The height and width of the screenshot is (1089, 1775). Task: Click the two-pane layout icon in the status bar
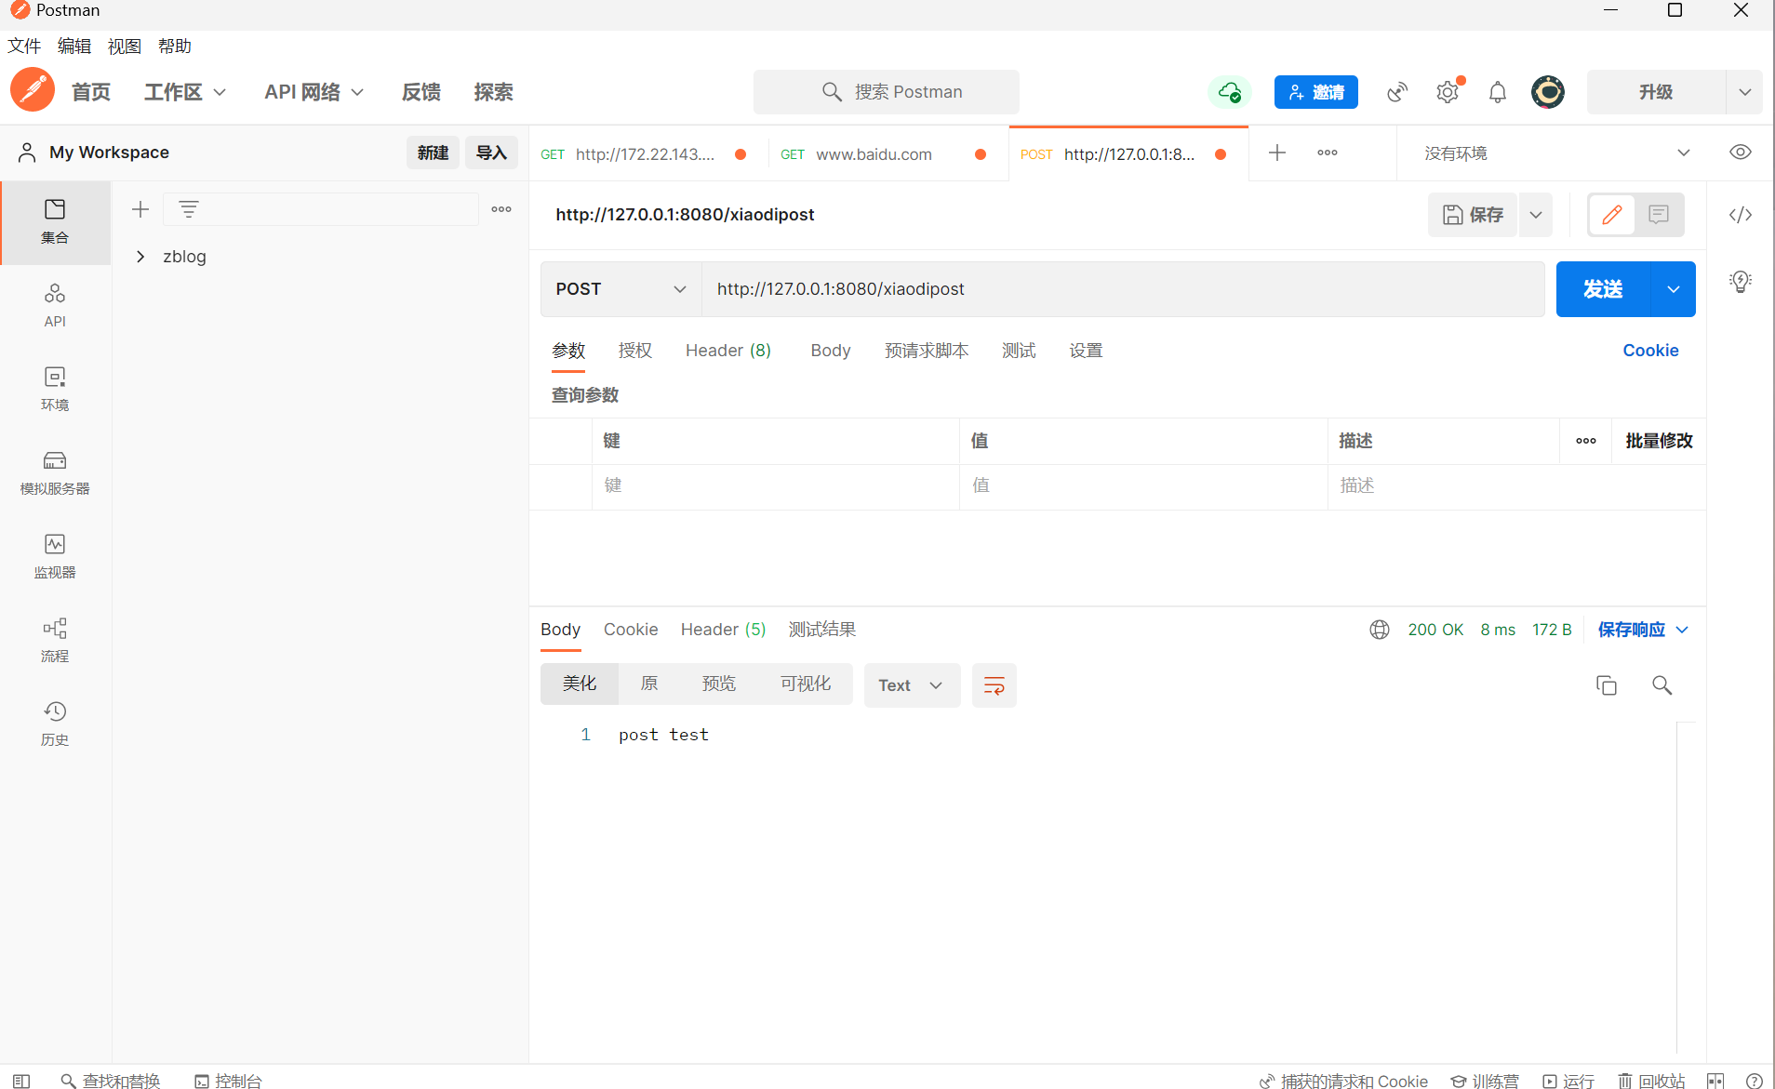point(1715,1081)
